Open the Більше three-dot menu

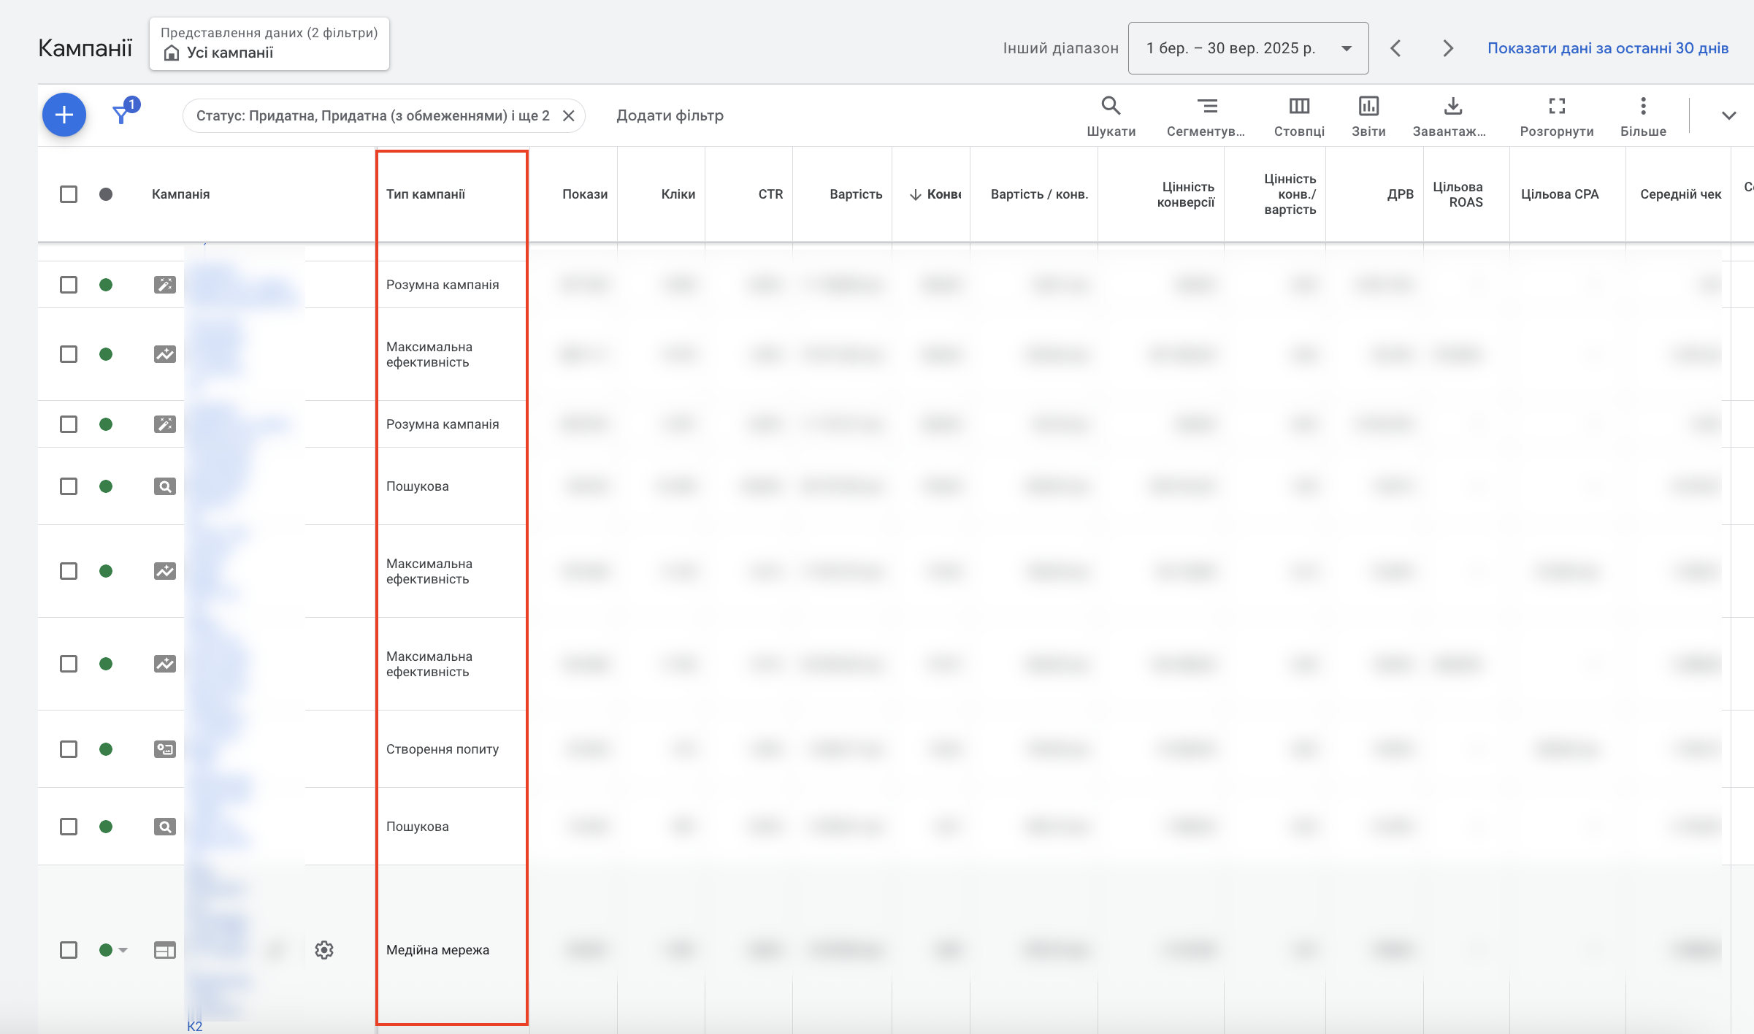click(x=1643, y=115)
